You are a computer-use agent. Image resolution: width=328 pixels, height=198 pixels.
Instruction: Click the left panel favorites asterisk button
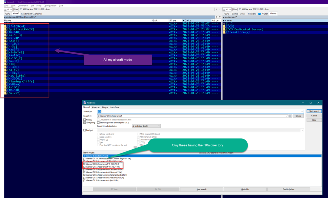[216, 17]
